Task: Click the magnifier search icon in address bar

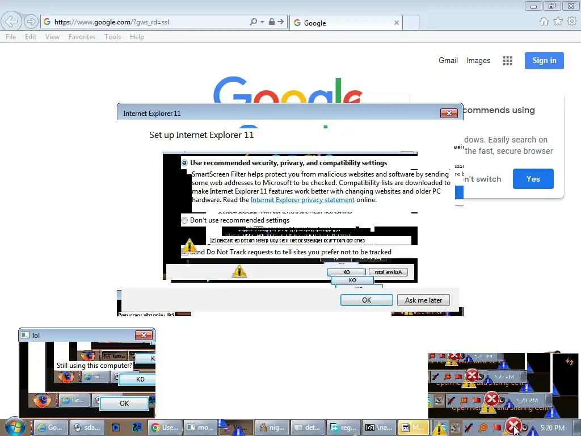Action: [x=254, y=22]
